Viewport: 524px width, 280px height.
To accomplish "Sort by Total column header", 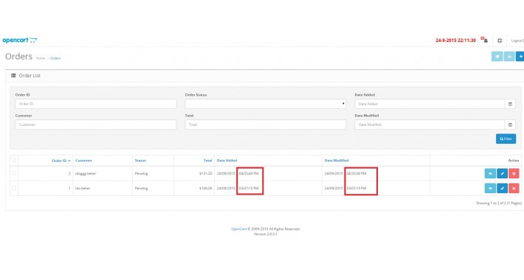I will (x=208, y=161).
